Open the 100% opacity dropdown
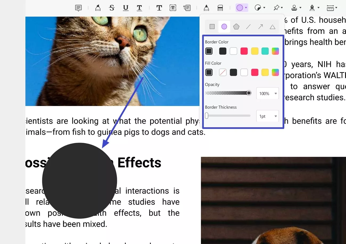Image resolution: width=346 pixels, height=244 pixels. tap(267, 93)
